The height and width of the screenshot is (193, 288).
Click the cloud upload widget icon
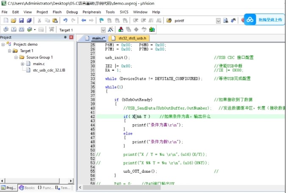pos(250,19)
